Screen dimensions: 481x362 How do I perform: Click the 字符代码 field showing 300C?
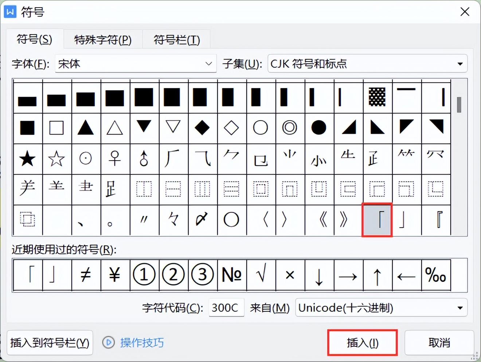click(x=226, y=308)
